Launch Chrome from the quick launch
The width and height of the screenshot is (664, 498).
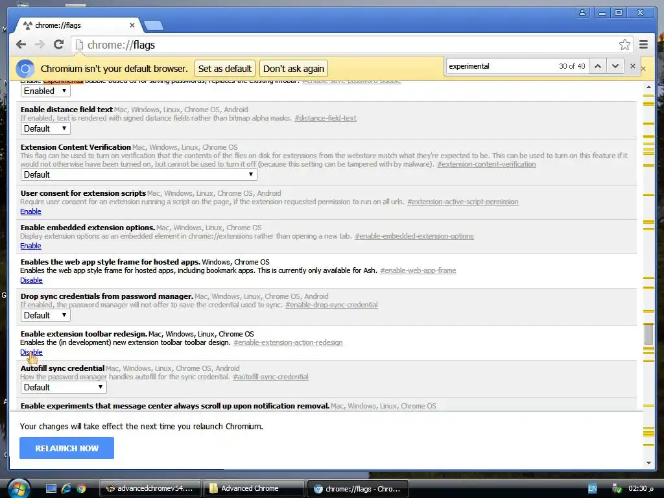tap(81, 488)
